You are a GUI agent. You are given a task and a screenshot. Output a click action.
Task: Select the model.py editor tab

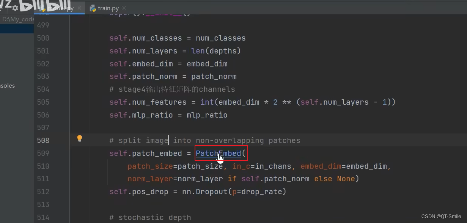pyautogui.click(x=60, y=8)
